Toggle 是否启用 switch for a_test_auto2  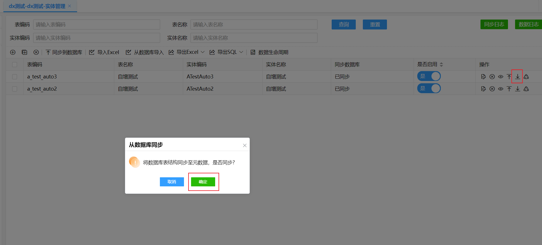tap(429, 88)
